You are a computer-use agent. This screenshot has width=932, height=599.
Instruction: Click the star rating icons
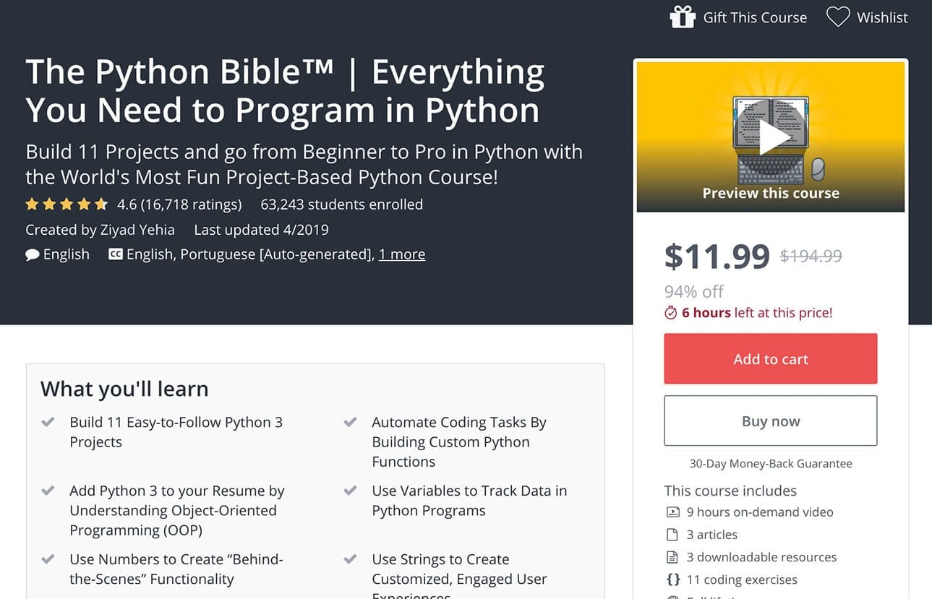(67, 204)
